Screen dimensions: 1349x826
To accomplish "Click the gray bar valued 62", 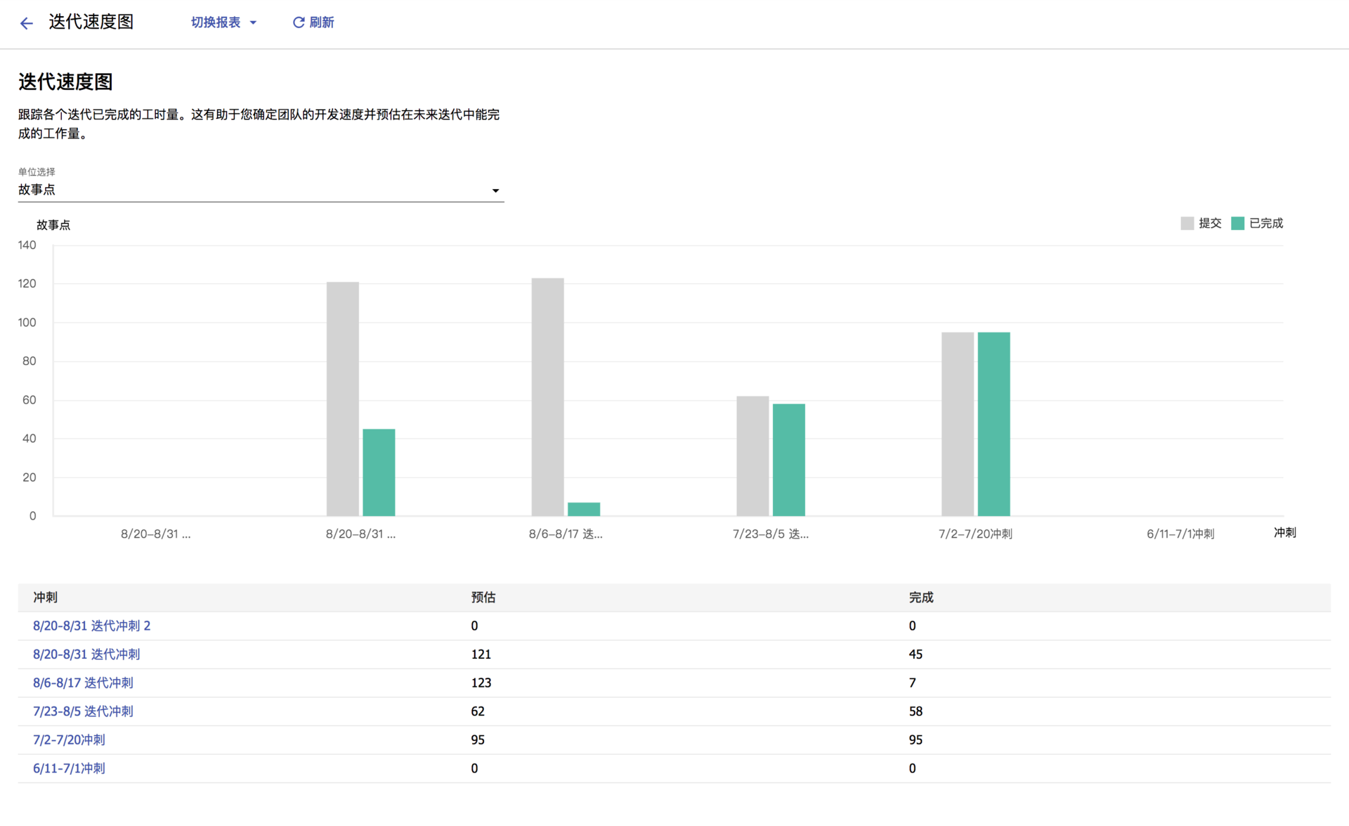I will pos(752,456).
